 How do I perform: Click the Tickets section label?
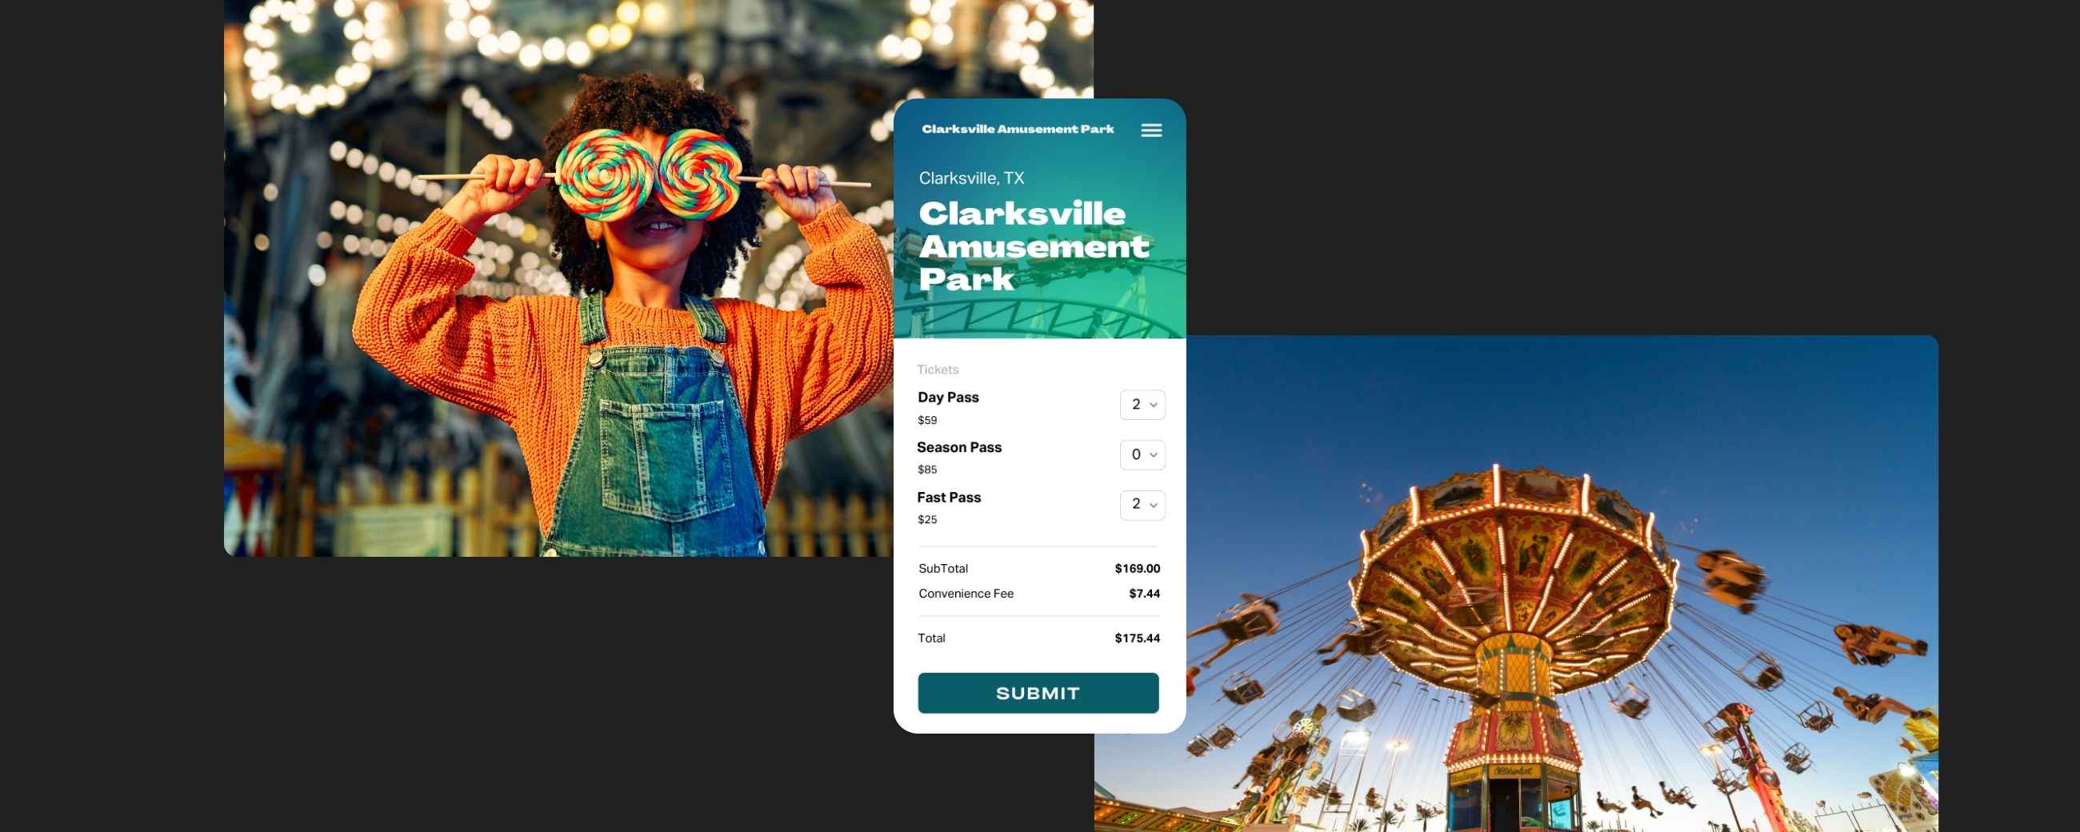coord(938,370)
